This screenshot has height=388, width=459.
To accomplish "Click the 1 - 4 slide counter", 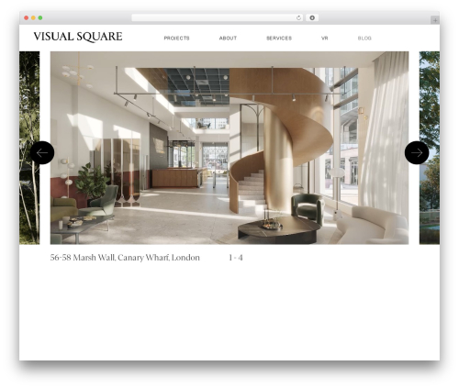I will (x=236, y=258).
